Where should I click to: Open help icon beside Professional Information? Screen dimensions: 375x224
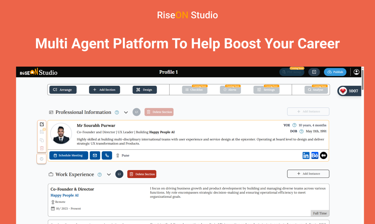[x=117, y=112]
